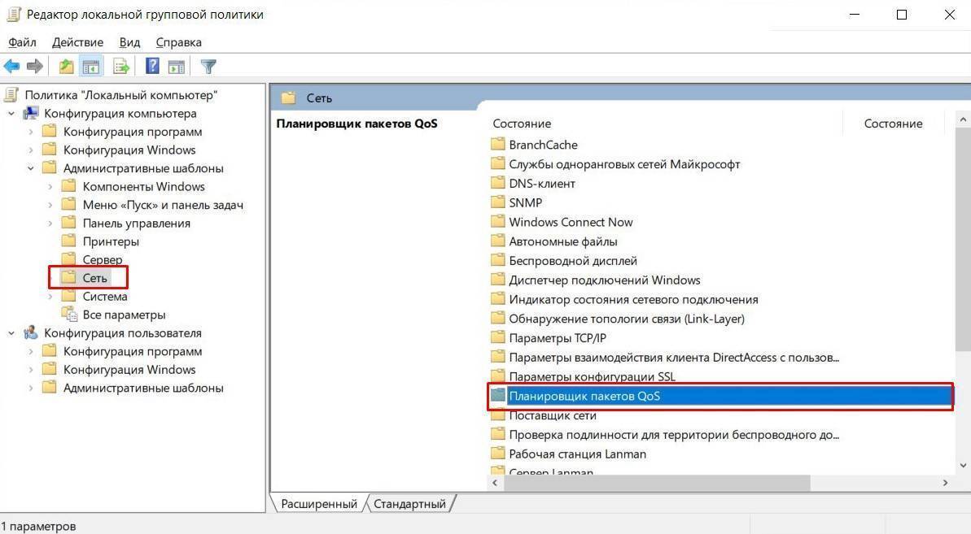
Task: Select Планировщик пакетов QoS folder in list
Action: pyautogui.click(x=584, y=396)
